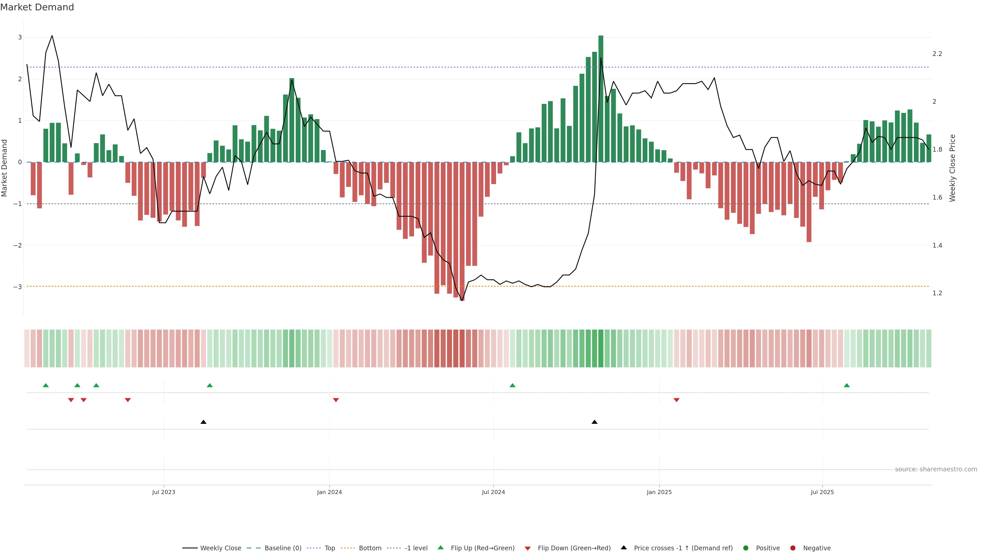Click Price crosses -1 black triangle legend

(x=624, y=547)
